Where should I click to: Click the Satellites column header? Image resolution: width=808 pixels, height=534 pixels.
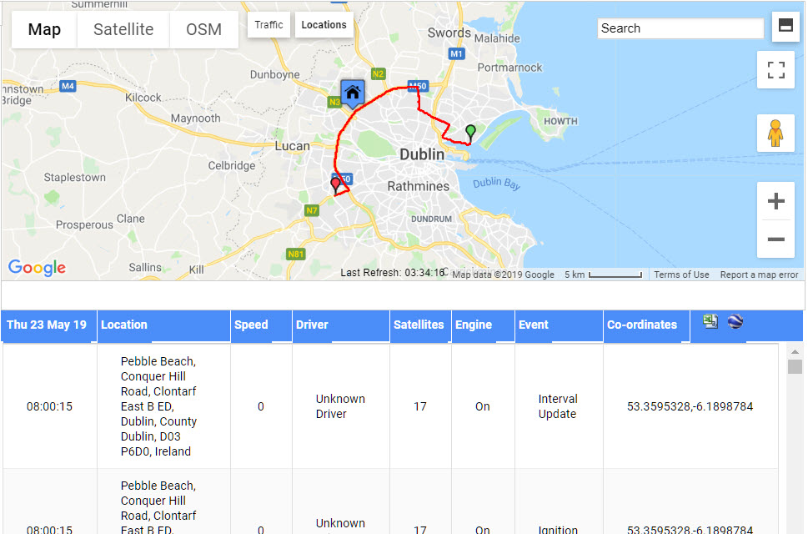click(420, 325)
